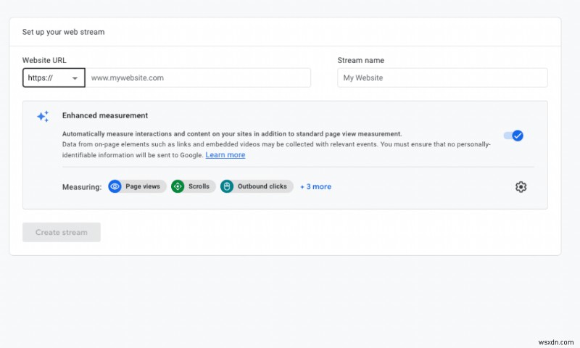Image resolution: width=580 pixels, height=348 pixels.
Task: Click the Website URL input field
Action: [198, 78]
